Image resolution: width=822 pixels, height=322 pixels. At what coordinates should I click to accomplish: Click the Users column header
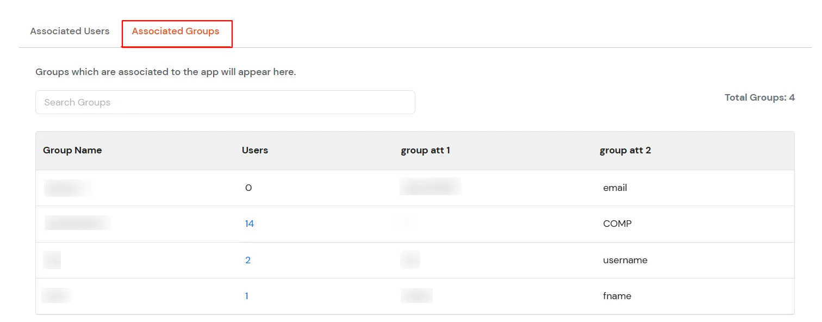[254, 150]
